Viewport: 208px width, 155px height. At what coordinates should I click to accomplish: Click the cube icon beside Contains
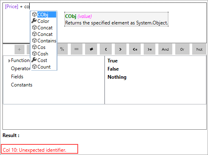click(34, 40)
